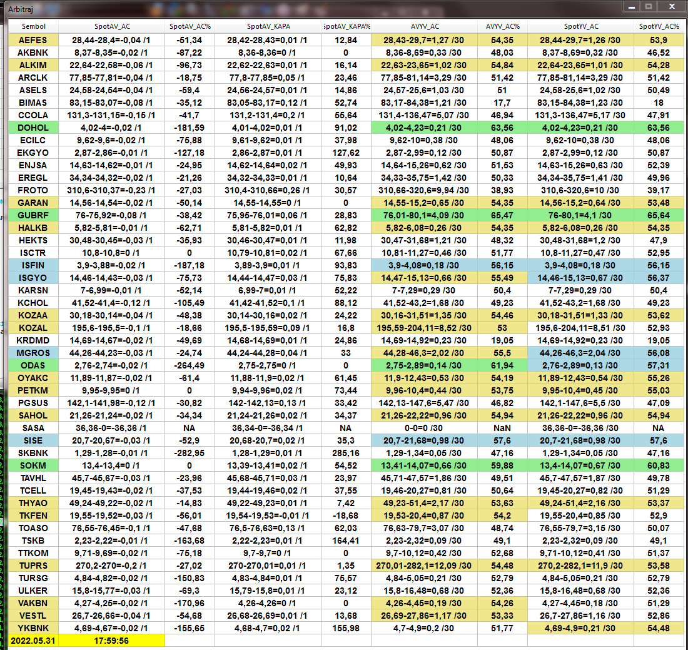Click the MGROS symbol cell
Screen dimensions: 688x650
coord(33,353)
